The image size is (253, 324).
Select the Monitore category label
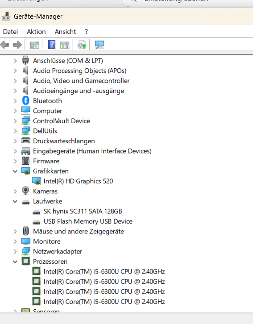point(47,241)
